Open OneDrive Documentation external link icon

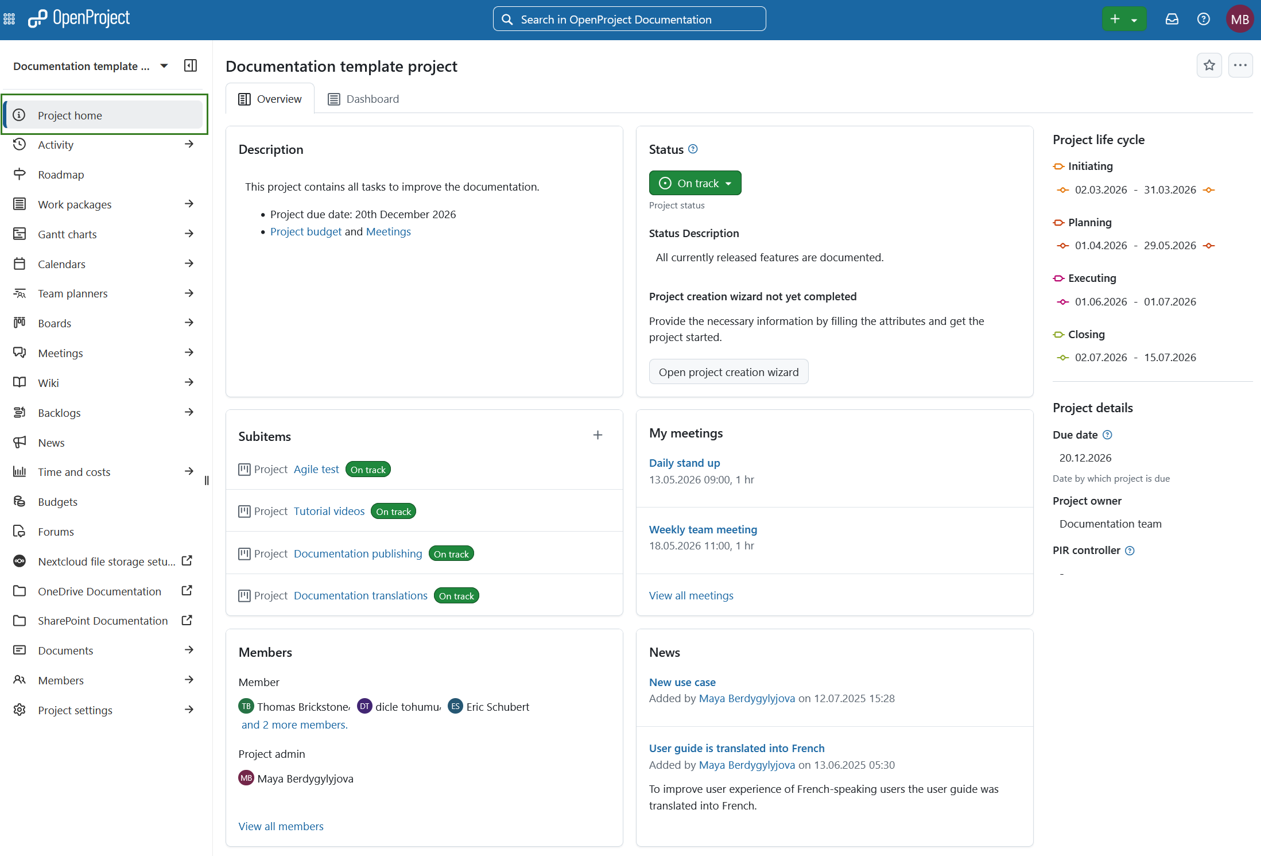(x=187, y=590)
